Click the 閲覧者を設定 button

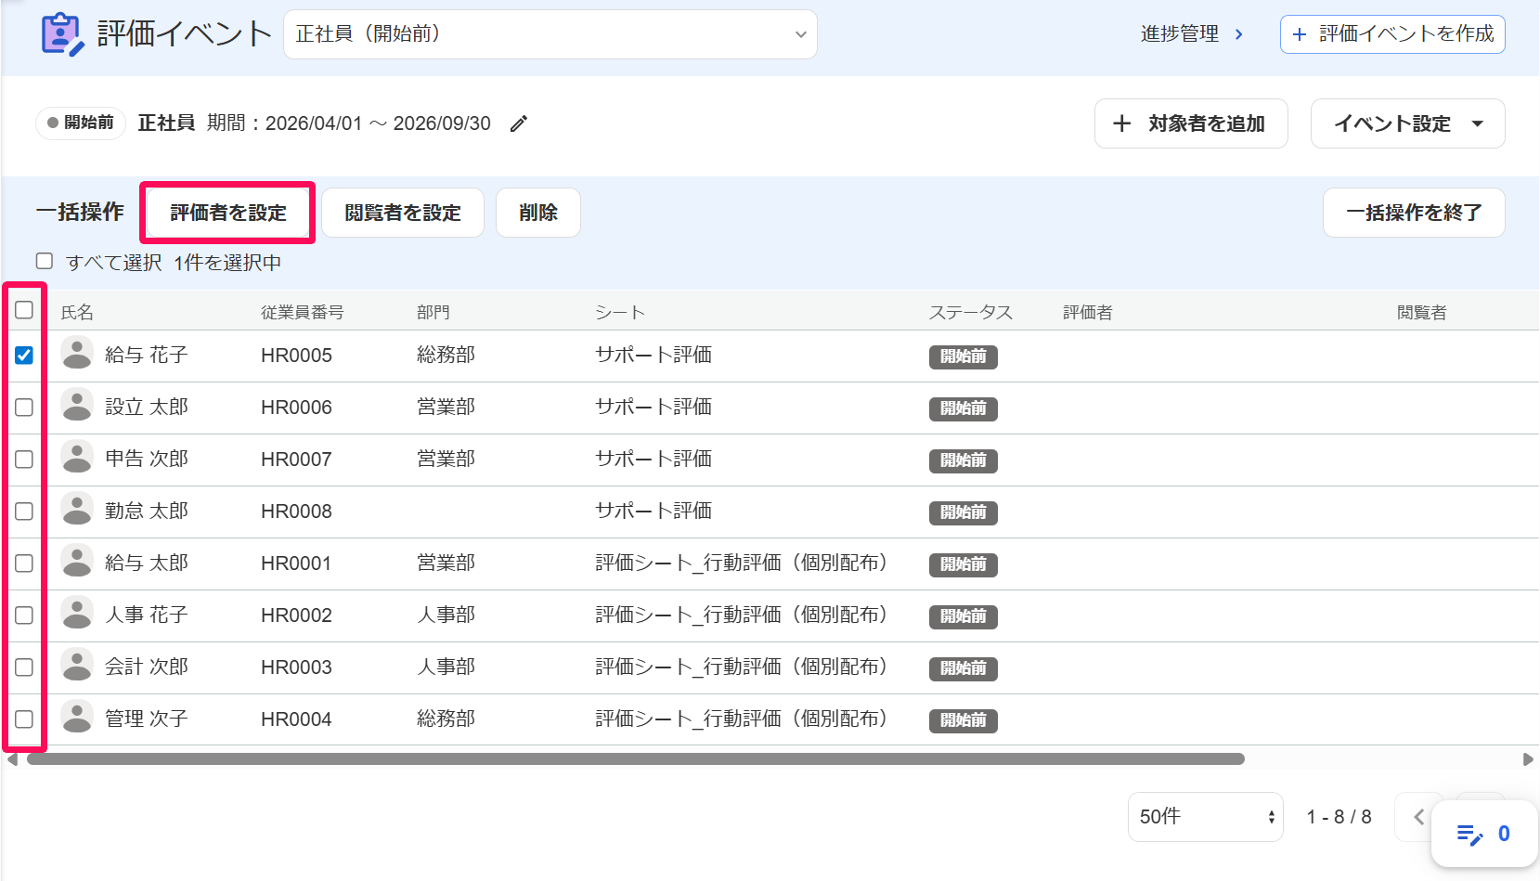point(403,213)
